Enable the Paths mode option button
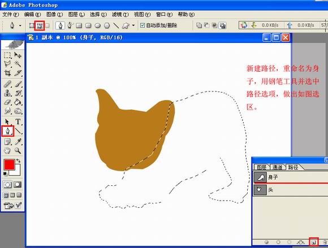This screenshot has width=328, height=248. (x=40, y=25)
